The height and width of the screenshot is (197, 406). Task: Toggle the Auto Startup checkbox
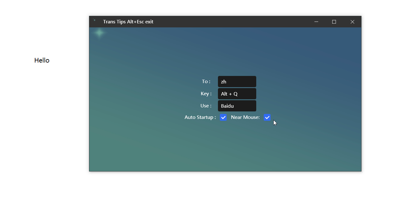(x=223, y=117)
